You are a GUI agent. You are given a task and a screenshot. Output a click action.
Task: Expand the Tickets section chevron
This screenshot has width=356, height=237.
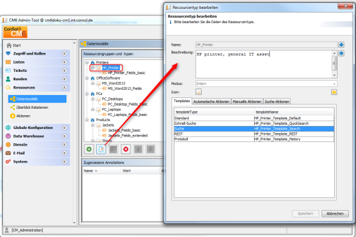(65, 71)
